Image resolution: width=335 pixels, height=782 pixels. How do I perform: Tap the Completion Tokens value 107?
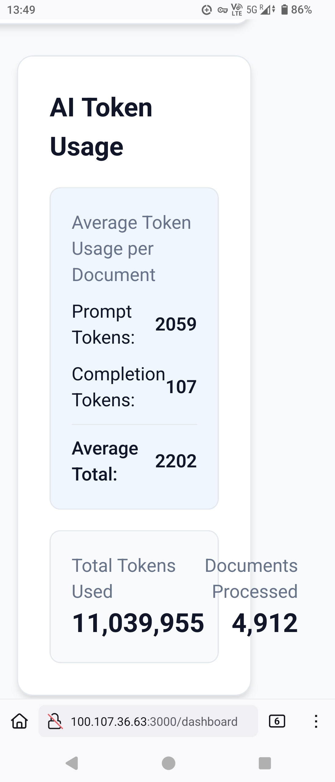(x=181, y=387)
